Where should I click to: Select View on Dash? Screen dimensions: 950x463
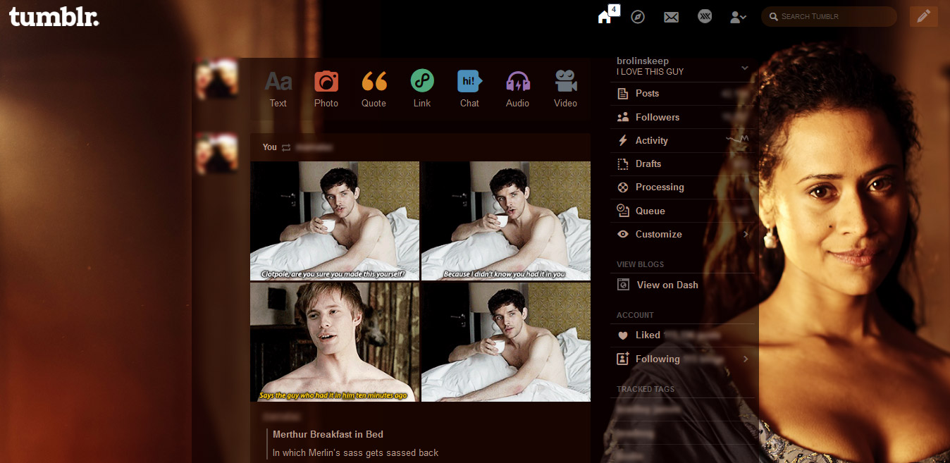667,285
